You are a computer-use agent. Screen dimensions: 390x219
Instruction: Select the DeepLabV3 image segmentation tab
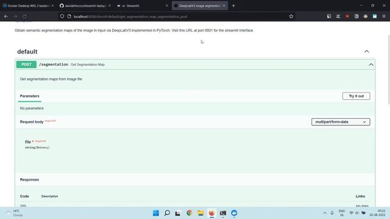200,5
